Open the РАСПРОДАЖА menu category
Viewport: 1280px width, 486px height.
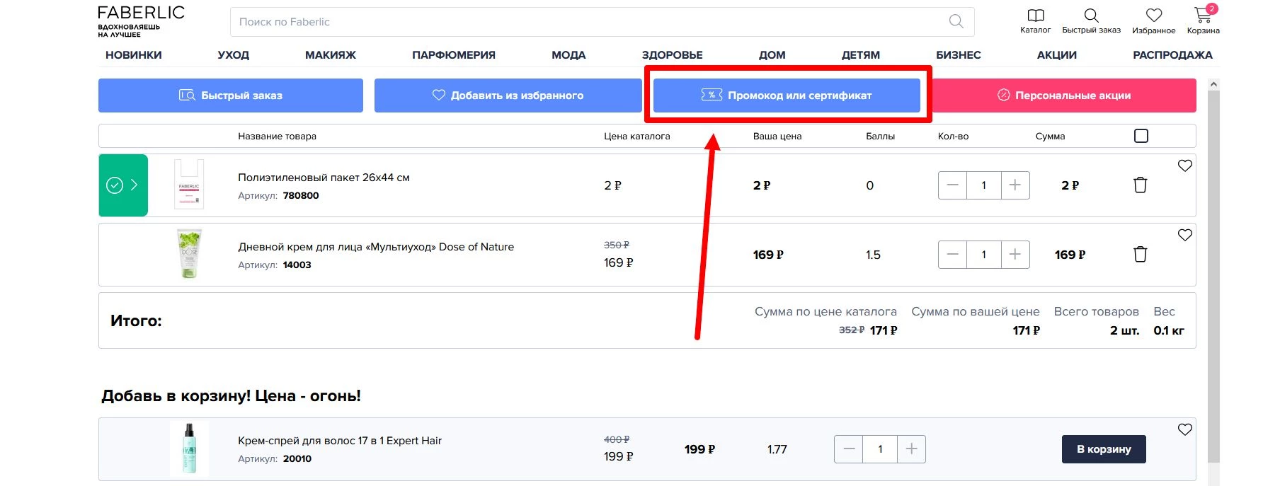coord(1172,55)
